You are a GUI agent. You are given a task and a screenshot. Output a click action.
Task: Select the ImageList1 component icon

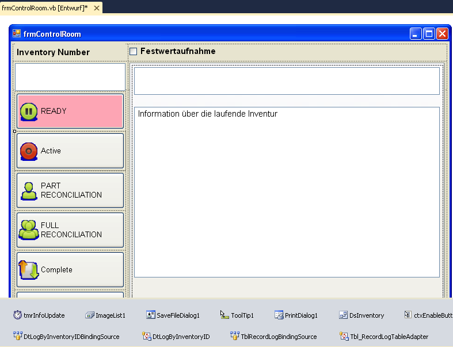(x=90, y=315)
